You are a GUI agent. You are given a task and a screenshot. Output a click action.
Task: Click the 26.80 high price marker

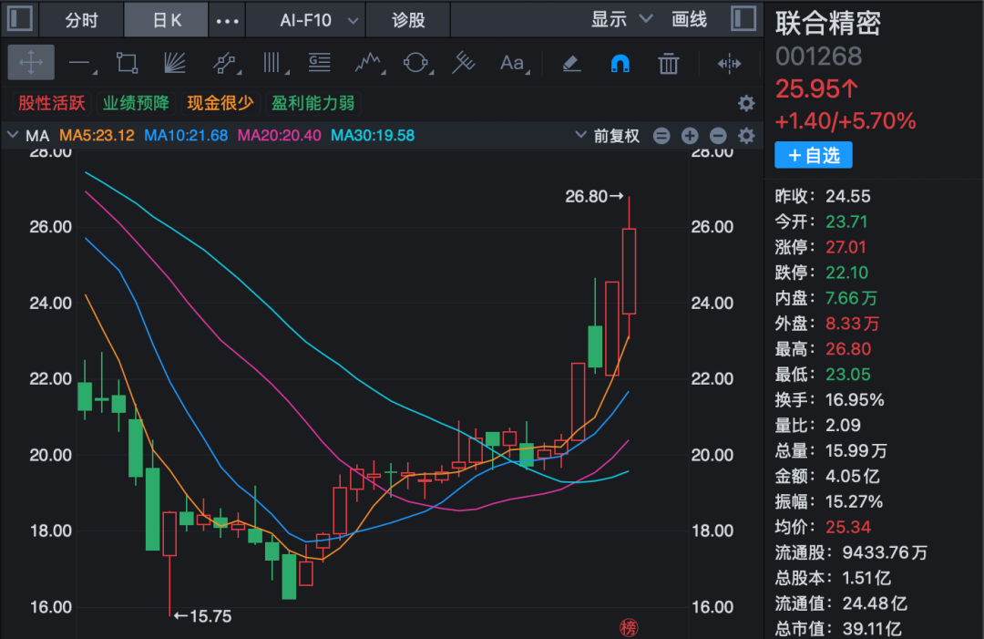[594, 197]
